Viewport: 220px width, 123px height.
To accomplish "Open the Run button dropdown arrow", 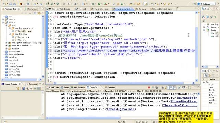I will pyautogui.click(x=102, y=4).
